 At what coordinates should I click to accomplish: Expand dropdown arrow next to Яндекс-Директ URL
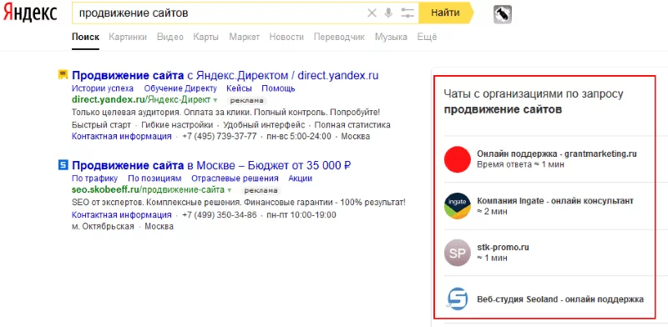coord(215,100)
